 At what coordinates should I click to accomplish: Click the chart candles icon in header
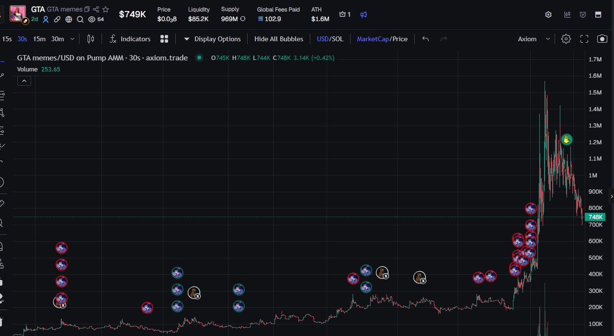pos(567,14)
